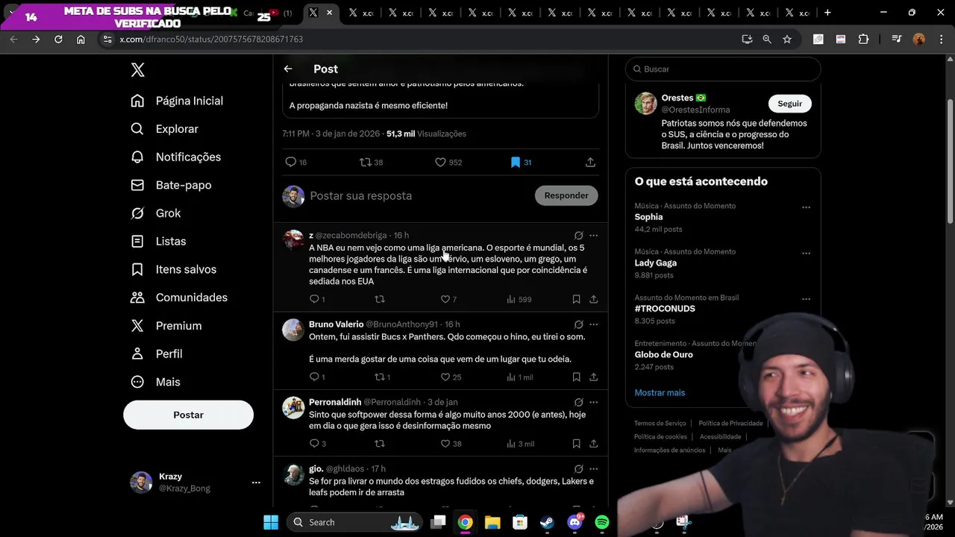
Task: Open Chrome extensions puzzle icon
Action: (863, 39)
